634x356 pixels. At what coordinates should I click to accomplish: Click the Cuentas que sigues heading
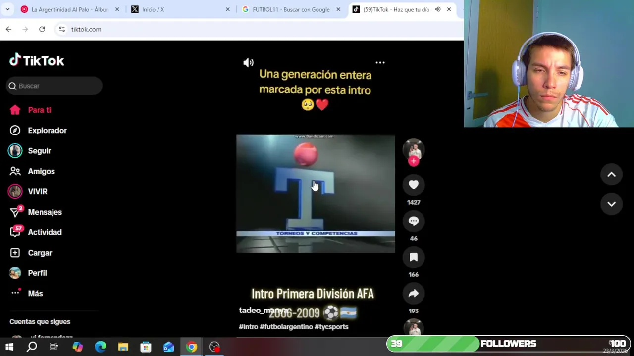tap(40, 322)
